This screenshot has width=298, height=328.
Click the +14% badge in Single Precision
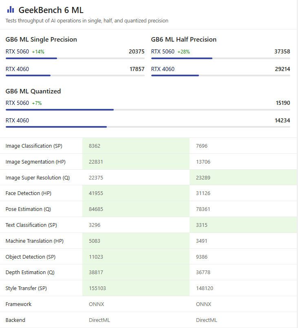(38, 52)
